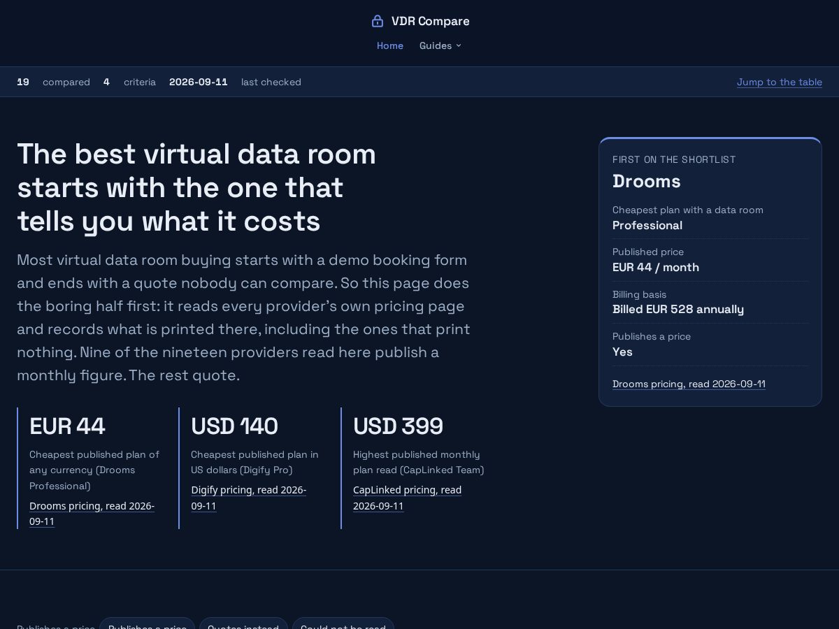Click the VDR Compare lock logo icon
This screenshot has width=839, height=629.
point(378,21)
